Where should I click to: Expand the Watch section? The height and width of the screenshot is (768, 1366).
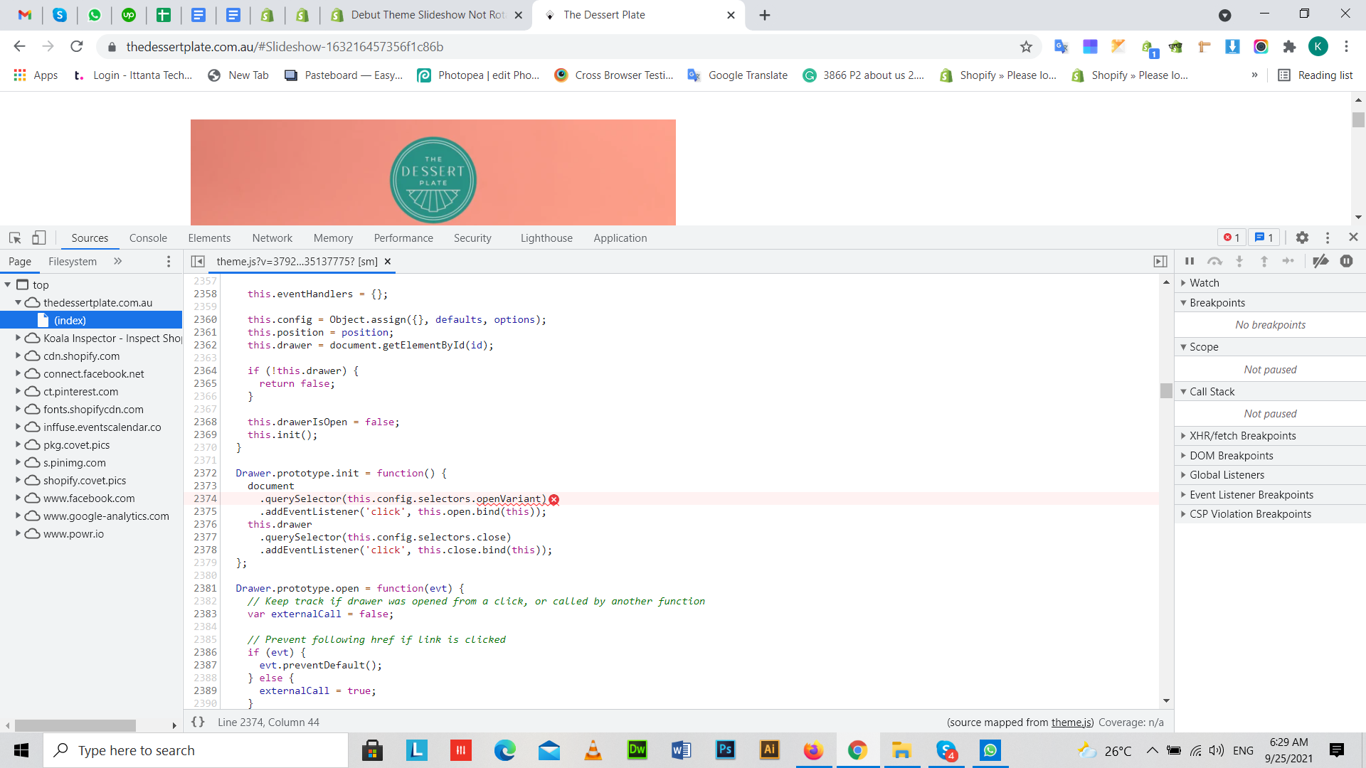coord(1204,282)
